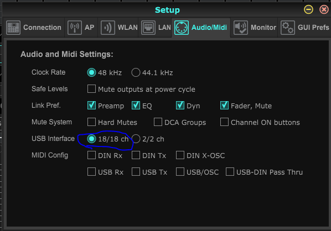Enable DCA Groups mute system
The image size is (331, 231).
pyautogui.click(x=158, y=122)
